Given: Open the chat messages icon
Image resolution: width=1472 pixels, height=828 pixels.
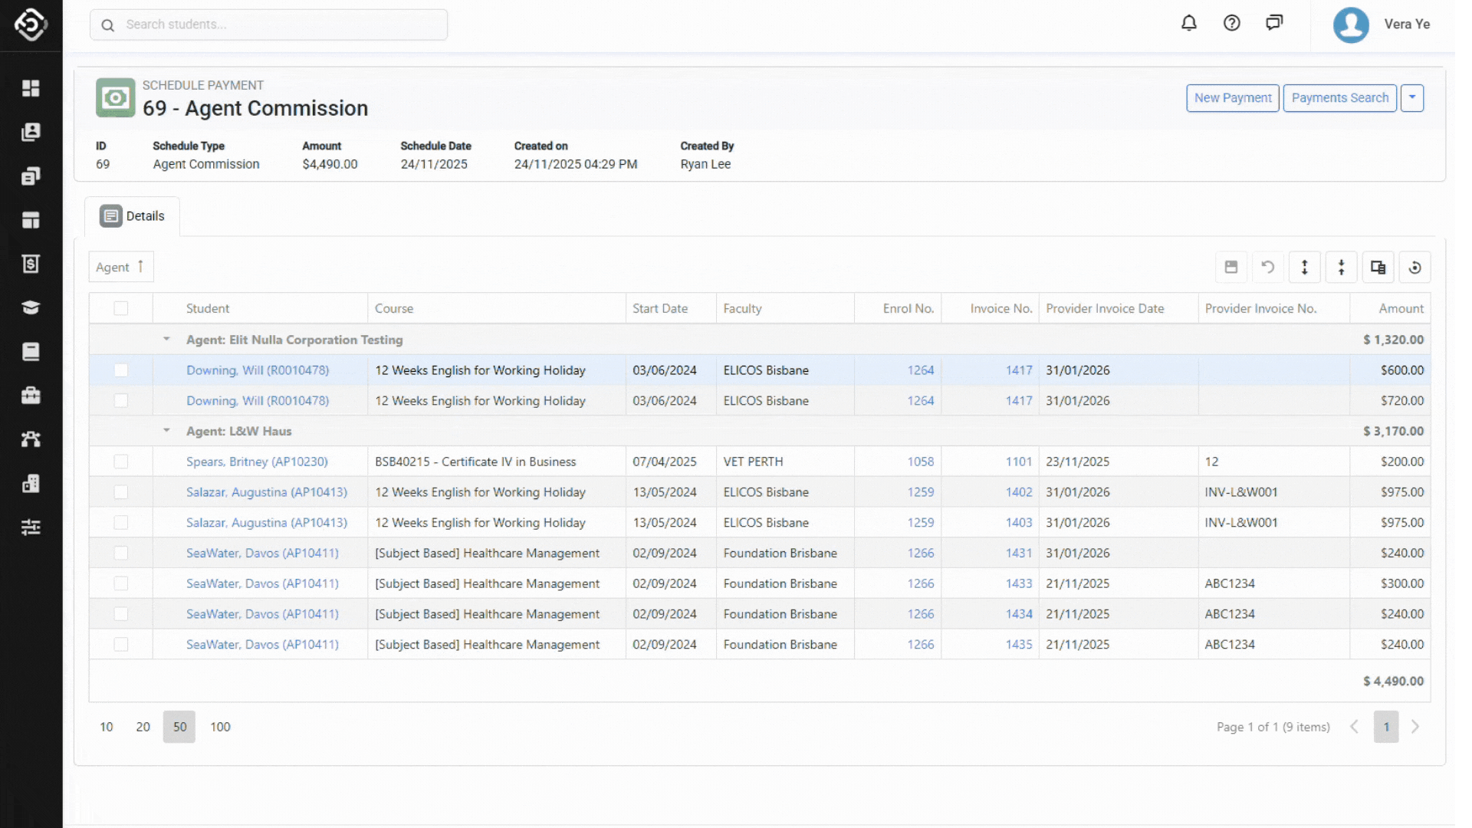Looking at the screenshot, I should 1274,23.
